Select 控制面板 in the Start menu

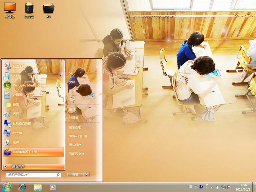point(75,127)
